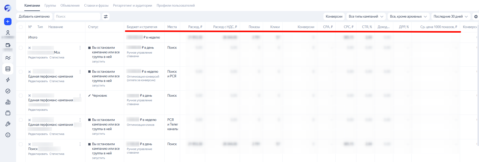Open the bar chart statistics sidebar icon
The image size is (479, 162).
8,102
